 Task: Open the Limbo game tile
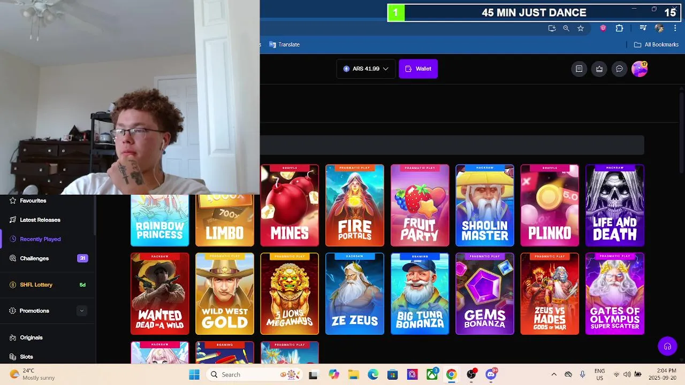tap(225, 220)
